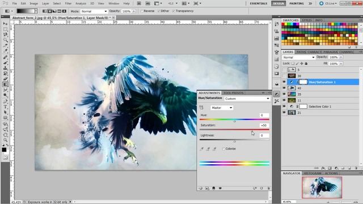Create a new fill or adjustment layer

point(336,168)
